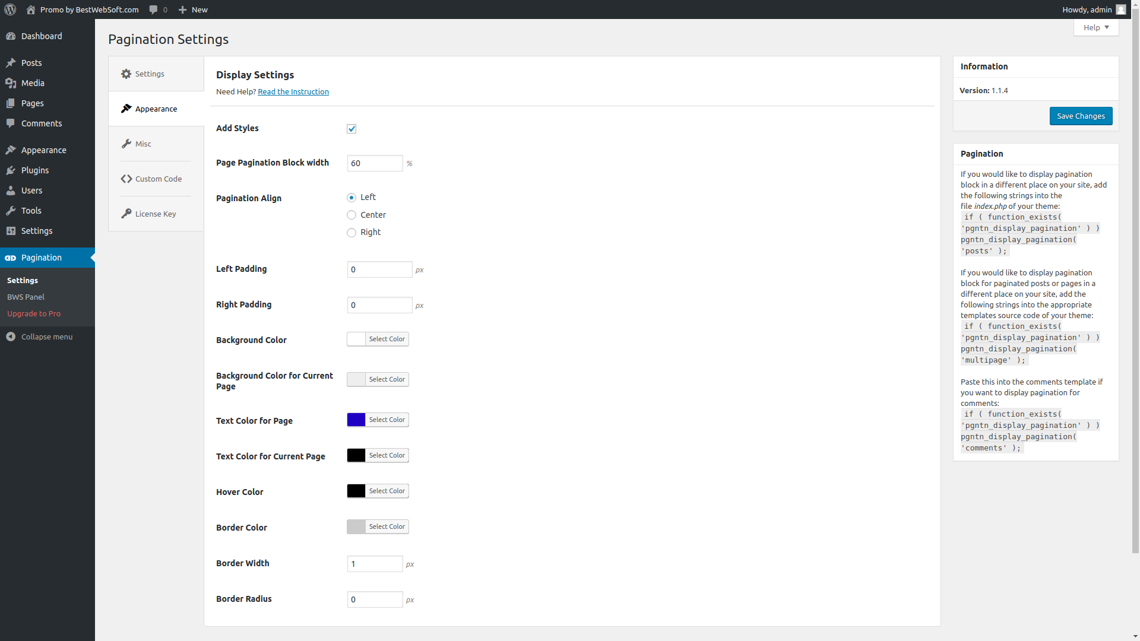
Task: Click the Users person icon
Action: click(x=11, y=191)
